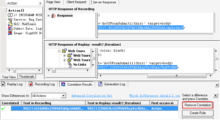Collapse the top Web Tours tree node
The image size is (220, 120).
click(x=59, y=51)
